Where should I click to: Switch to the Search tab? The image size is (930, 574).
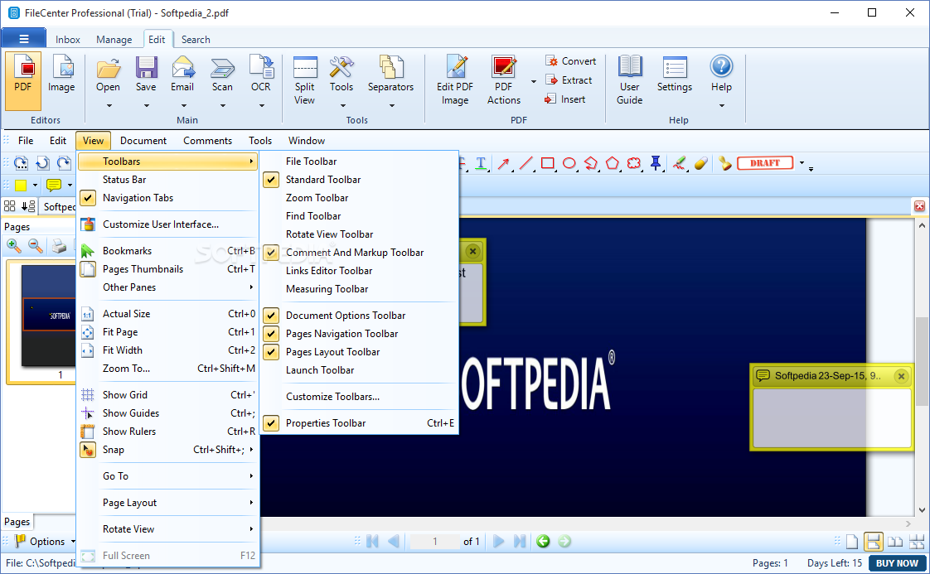pyautogui.click(x=196, y=40)
